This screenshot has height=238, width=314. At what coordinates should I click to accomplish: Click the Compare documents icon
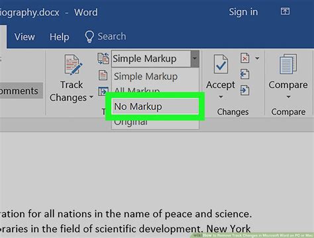288,64
